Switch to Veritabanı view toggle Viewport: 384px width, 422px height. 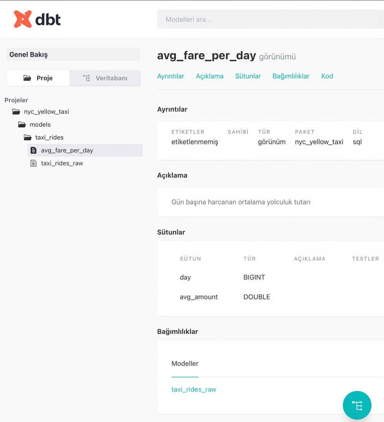105,78
